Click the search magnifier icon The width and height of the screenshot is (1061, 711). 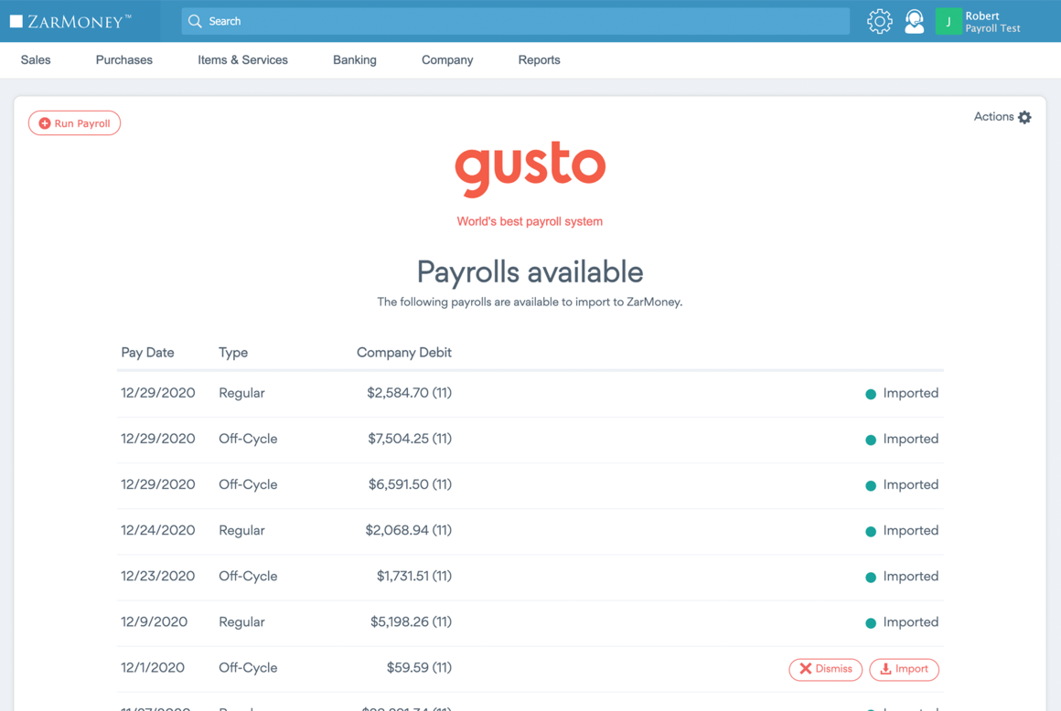click(x=195, y=21)
